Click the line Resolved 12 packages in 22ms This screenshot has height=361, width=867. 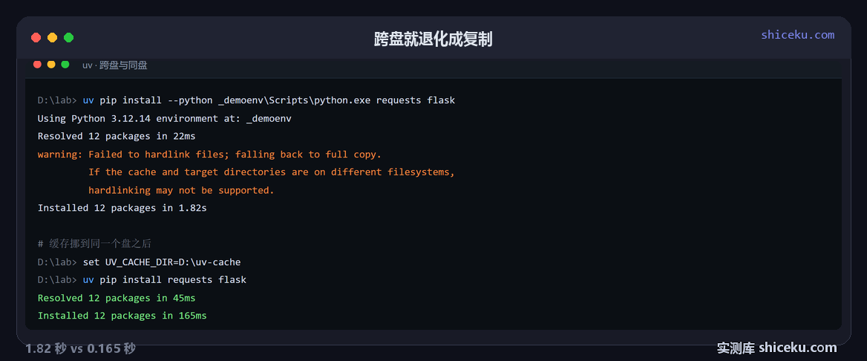pyautogui.click(x=116, y=136)
